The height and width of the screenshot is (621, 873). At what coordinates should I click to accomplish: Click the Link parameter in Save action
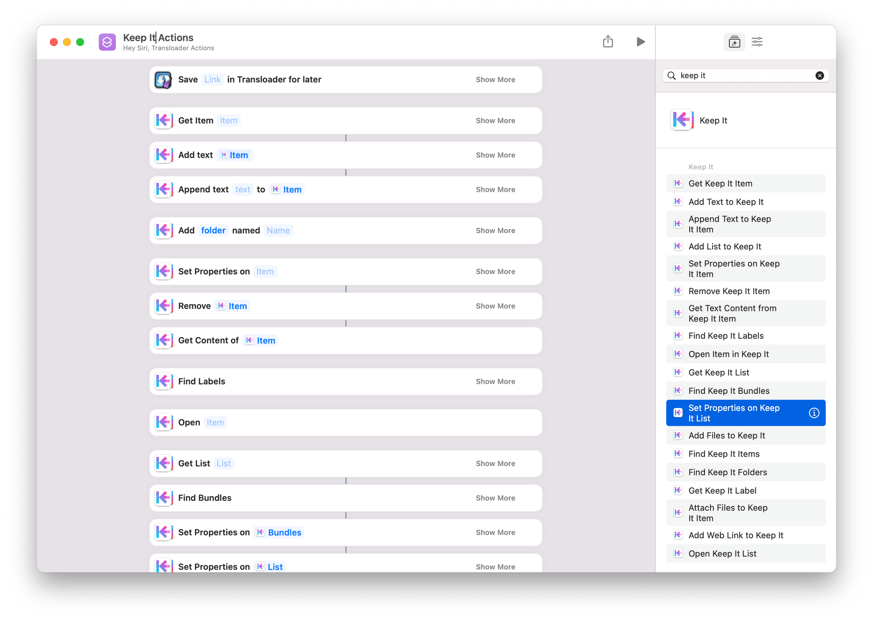[x=212, y=80]
